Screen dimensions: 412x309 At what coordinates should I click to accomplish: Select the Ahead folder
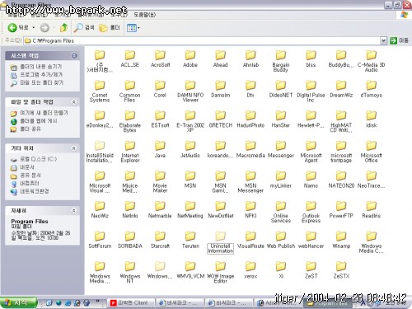coord(220,59)
